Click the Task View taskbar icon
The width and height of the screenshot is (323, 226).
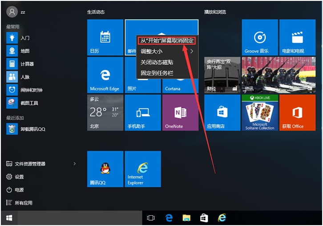151,218
